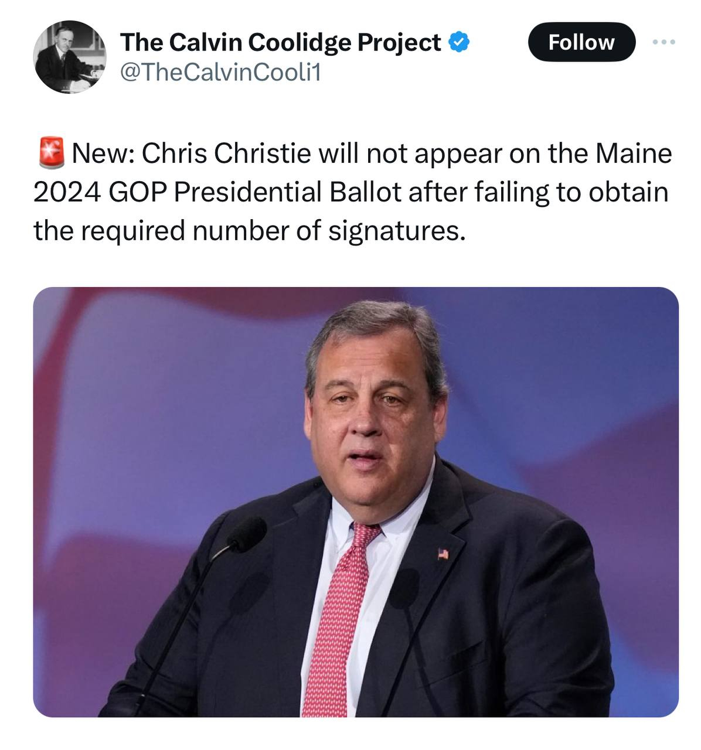Follow The Calvin Coolidge Project account
Image resolution: width=701 pixels, height=750 pixels.
(x=581, y=42)
